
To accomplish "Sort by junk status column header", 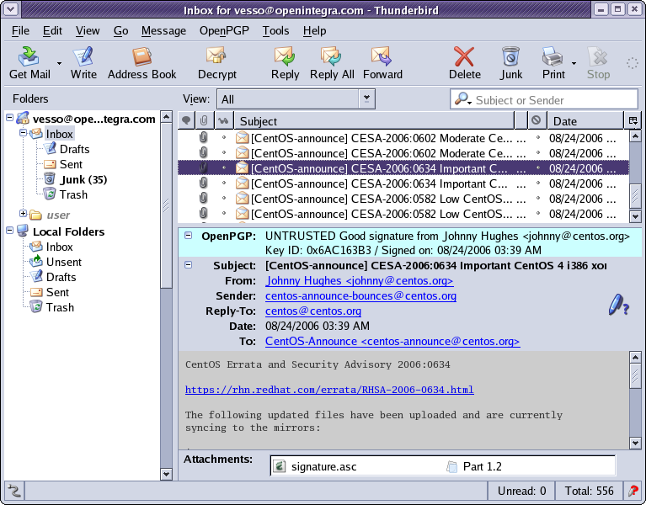I will tap(536, 120).
